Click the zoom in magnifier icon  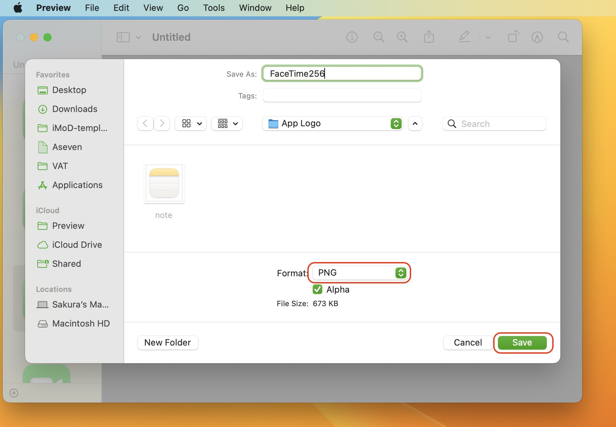tap(402, 37)
